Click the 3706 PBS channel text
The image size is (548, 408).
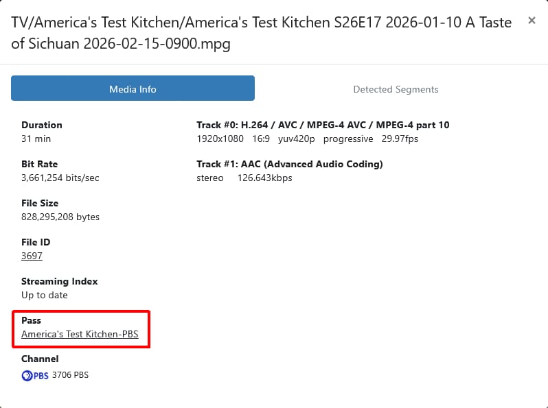click(70, 375)
